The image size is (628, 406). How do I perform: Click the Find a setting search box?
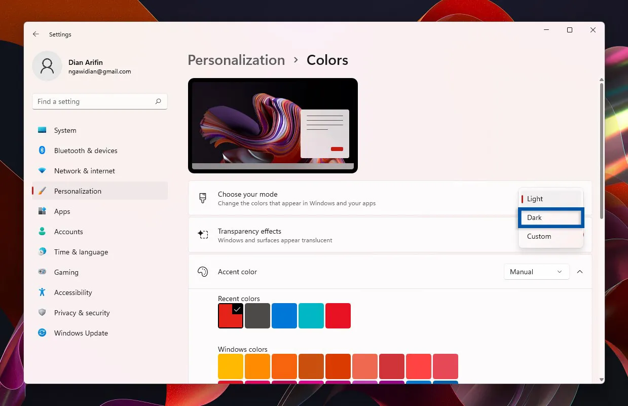pos(94,101)
